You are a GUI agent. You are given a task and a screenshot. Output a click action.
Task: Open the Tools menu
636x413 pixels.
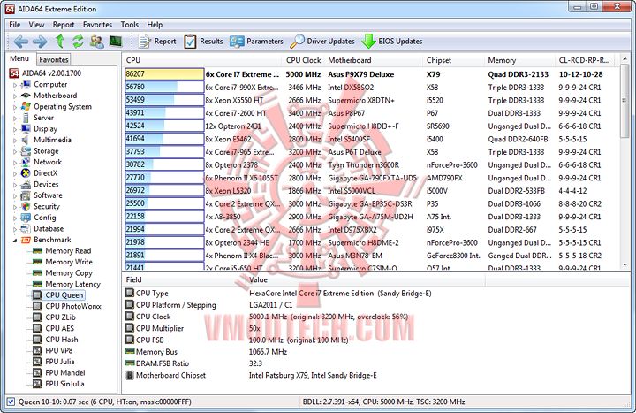pyautogui.click(x=129, y=25)
